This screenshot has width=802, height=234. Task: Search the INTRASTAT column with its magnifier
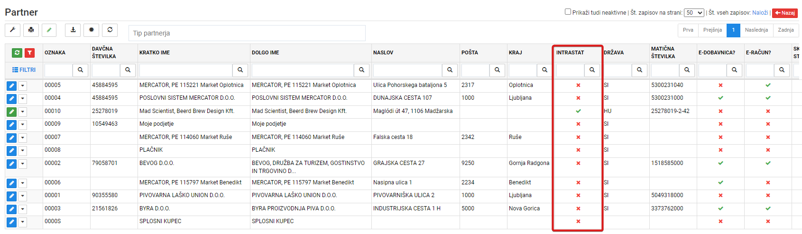click(x=592, y=70)
